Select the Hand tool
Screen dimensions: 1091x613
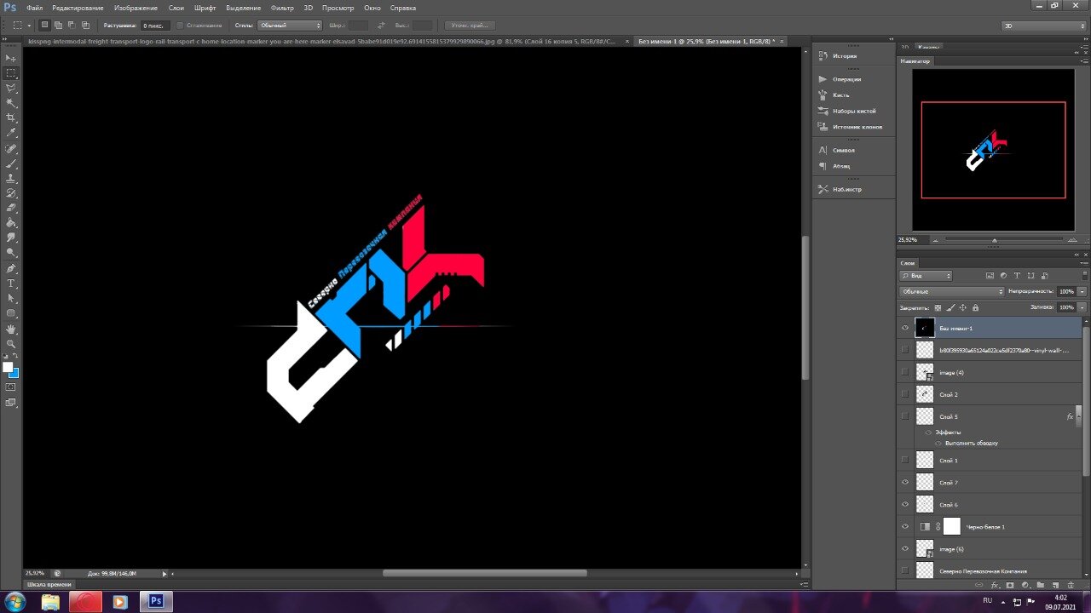[x=11, y=329]
